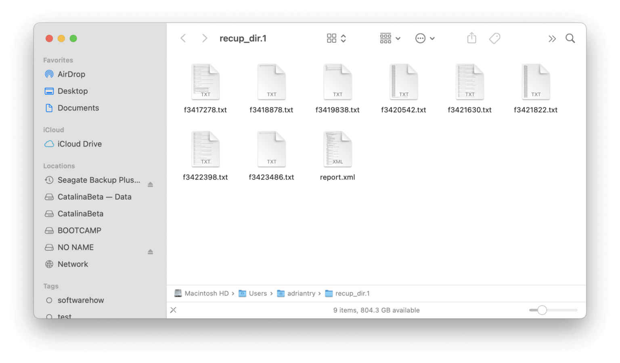Start a search with the magnifying glass icon

pyautogui.click(x=570, y=38)
